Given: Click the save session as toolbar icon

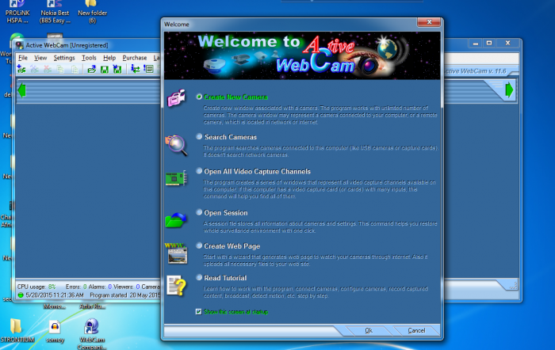Looking at the screenshot, I should click(x=117, y=70).
